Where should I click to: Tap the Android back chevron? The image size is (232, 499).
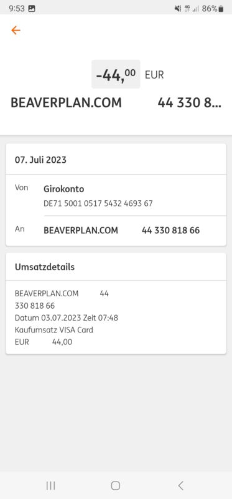point(180,485)
